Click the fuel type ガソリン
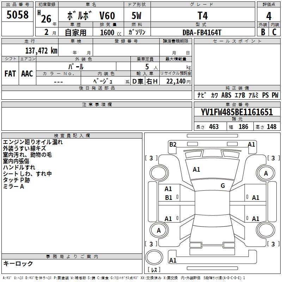282x282 pixels. 137,32
